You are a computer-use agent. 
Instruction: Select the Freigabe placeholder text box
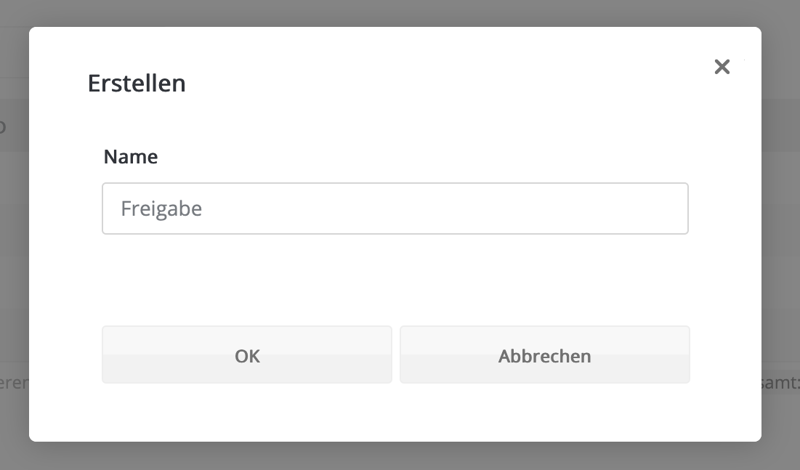395,208
